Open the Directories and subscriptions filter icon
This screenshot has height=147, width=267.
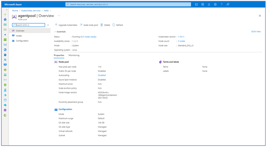click(x=203, y=5)
